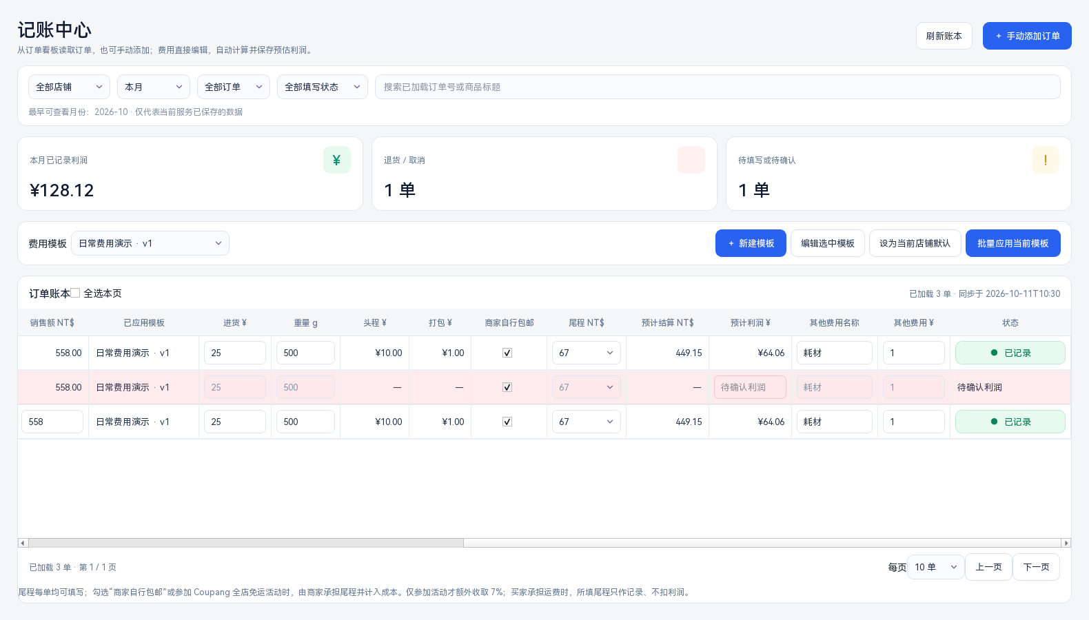Viewport: 1089px width, 620px height.
Task: Open the 每页 10 单 page-size dropdown
Action: point(936,567)
